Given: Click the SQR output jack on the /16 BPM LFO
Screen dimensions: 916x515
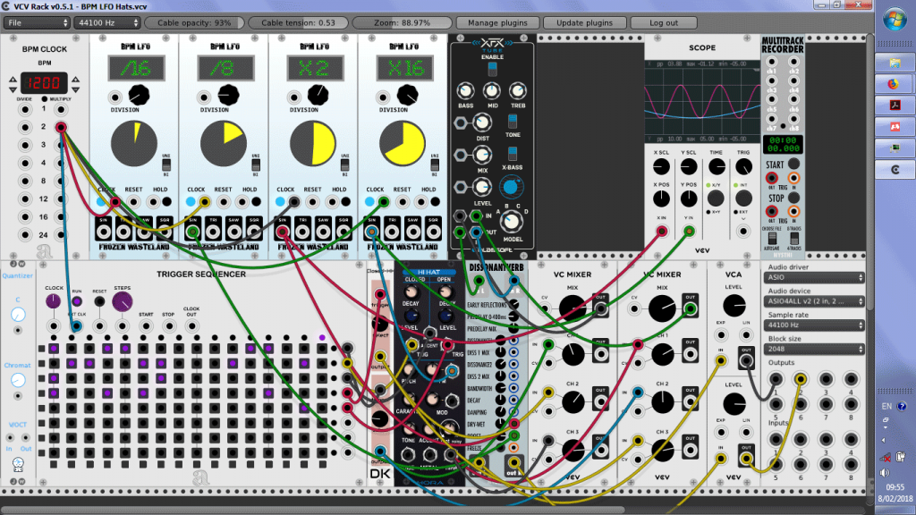Looking at the screenshot, I should point(165,232).
